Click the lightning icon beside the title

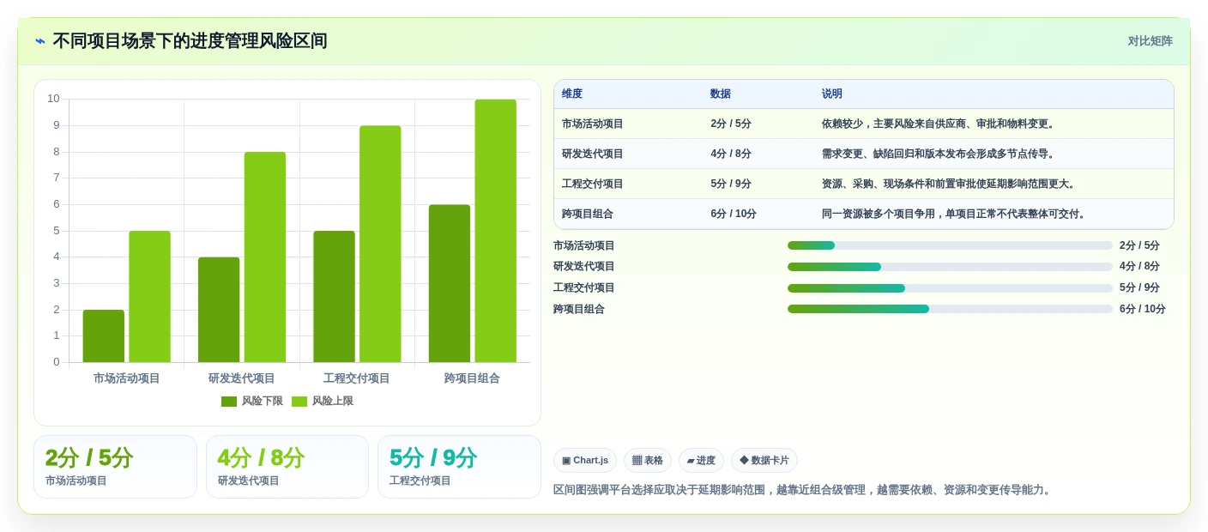coord(40,41)
